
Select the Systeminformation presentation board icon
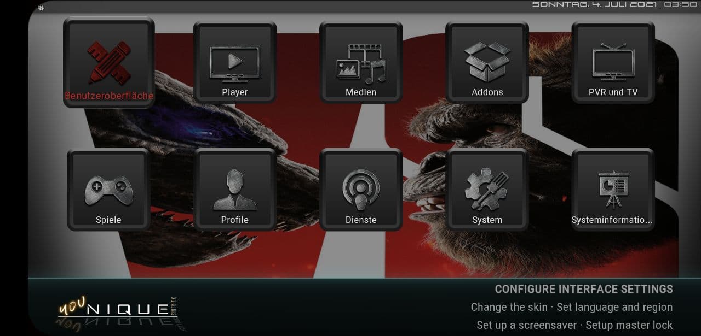(x=613, y=190)
